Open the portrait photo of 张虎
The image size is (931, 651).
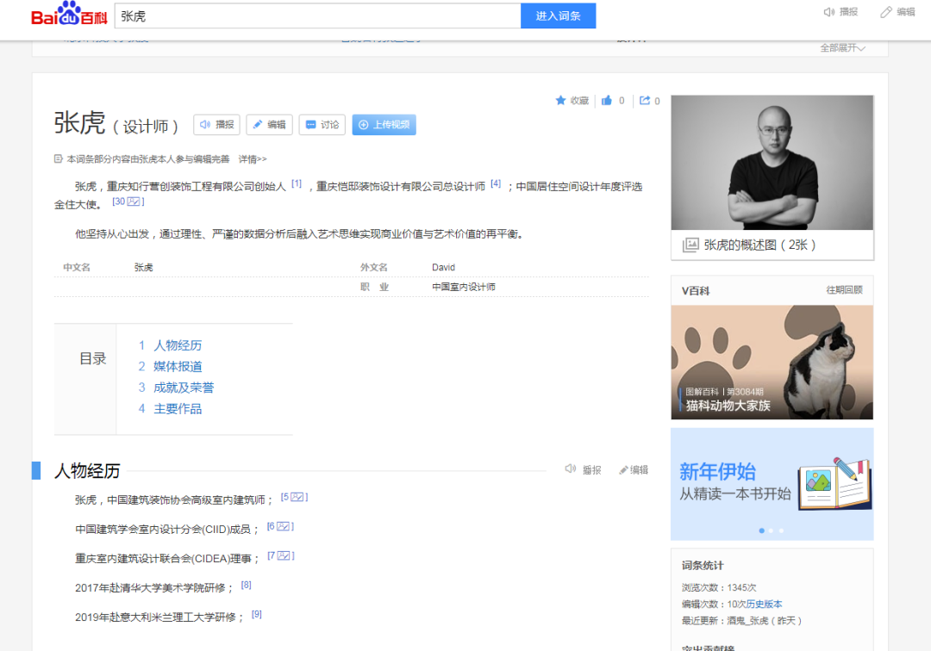[772, 163]
